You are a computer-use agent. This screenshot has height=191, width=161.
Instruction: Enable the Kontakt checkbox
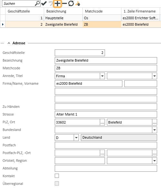[57, 176]
